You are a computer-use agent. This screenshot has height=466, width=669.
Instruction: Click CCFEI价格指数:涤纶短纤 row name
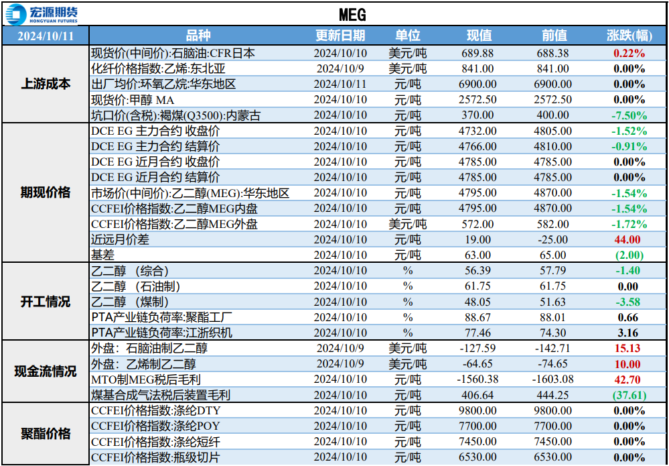tap(156, 442)
